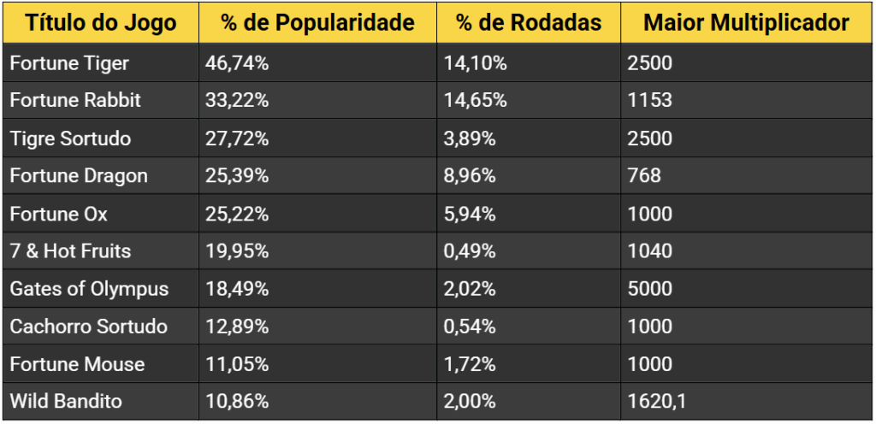Select the Fortune Ox cell

59,214
